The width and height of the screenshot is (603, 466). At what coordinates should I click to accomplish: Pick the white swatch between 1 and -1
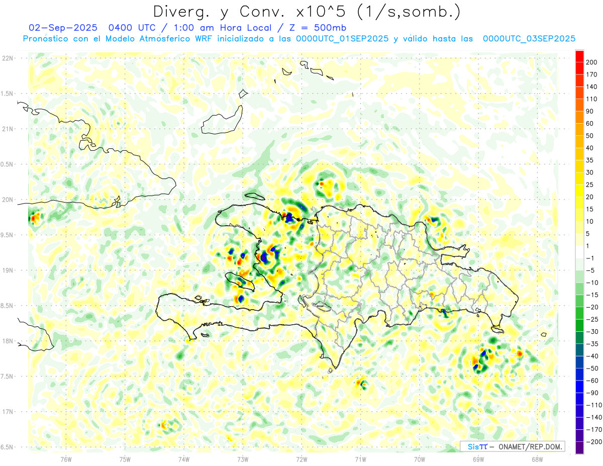pos(579,252)
